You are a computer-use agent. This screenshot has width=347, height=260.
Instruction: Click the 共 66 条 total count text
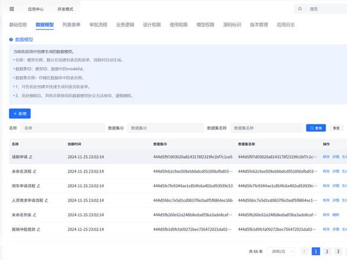pyautogui.click(x=256, y=252)
